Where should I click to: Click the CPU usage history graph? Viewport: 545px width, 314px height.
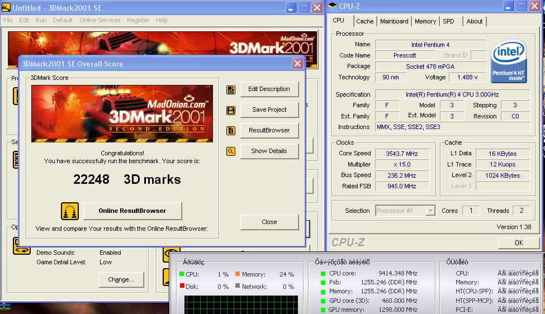pyautogui.click(x=241, y=305)
